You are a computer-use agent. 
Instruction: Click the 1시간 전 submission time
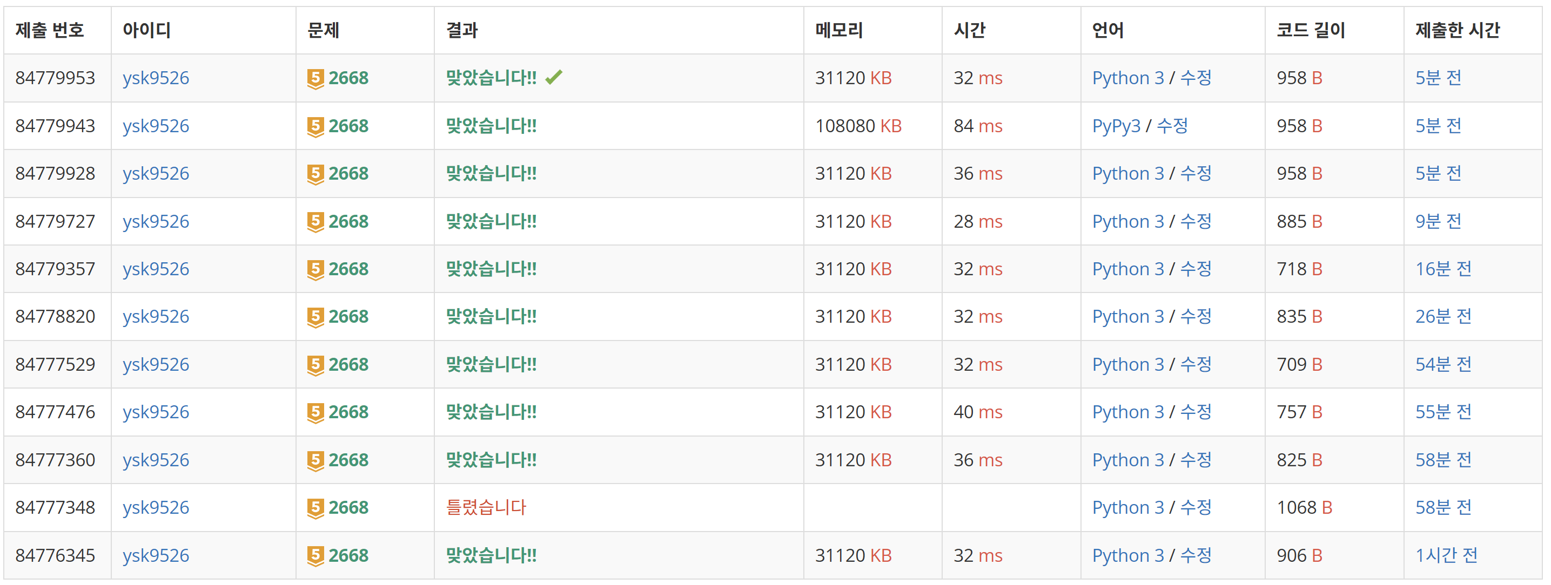(1446, 555)
